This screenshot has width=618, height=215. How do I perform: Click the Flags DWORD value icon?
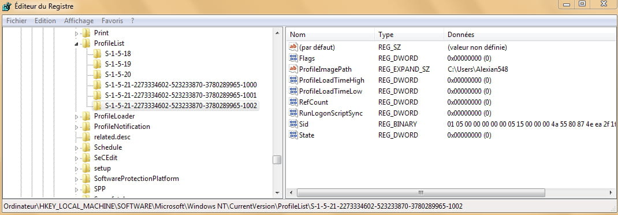coord(293,58)
